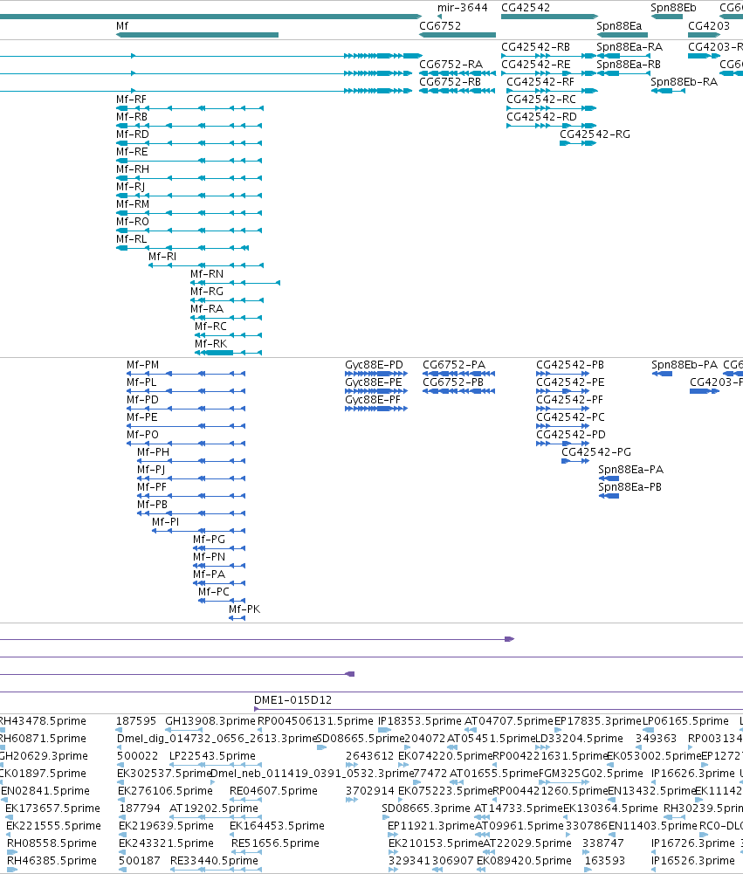Image resolution: width=743 pixels, height=874 pixels.
Task: Click transcript CG42542-RG label
Action: (x=595, y=134)
